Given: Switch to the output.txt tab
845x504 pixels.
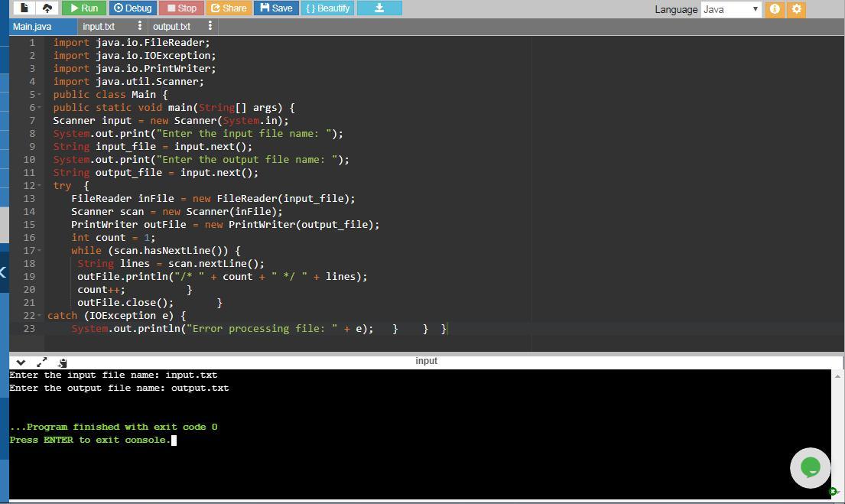Looking at the screenshot, I should [171, 26].
